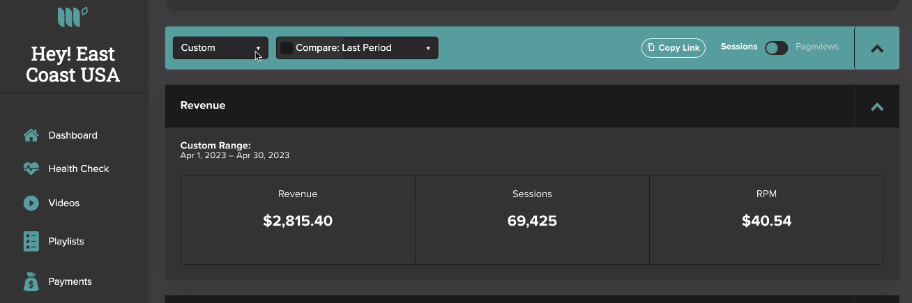Click the Videos play icon
The width and height of the screenshot is (912, 303).
pyautogui.click(x=31, y=203)
